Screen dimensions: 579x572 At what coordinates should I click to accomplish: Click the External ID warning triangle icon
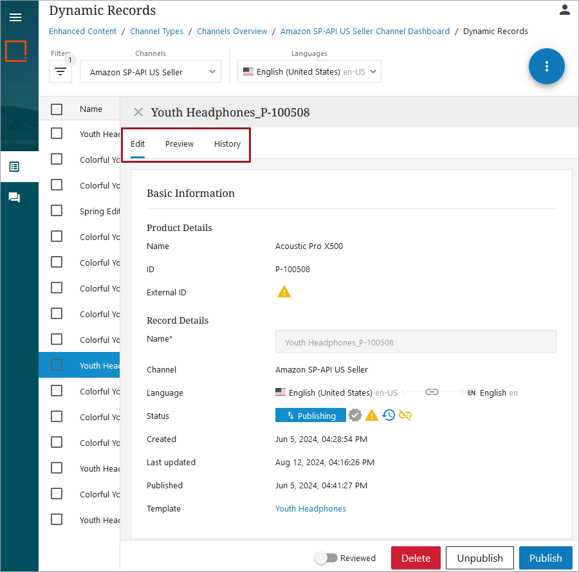pyautogui.click(x=284, y=292)
